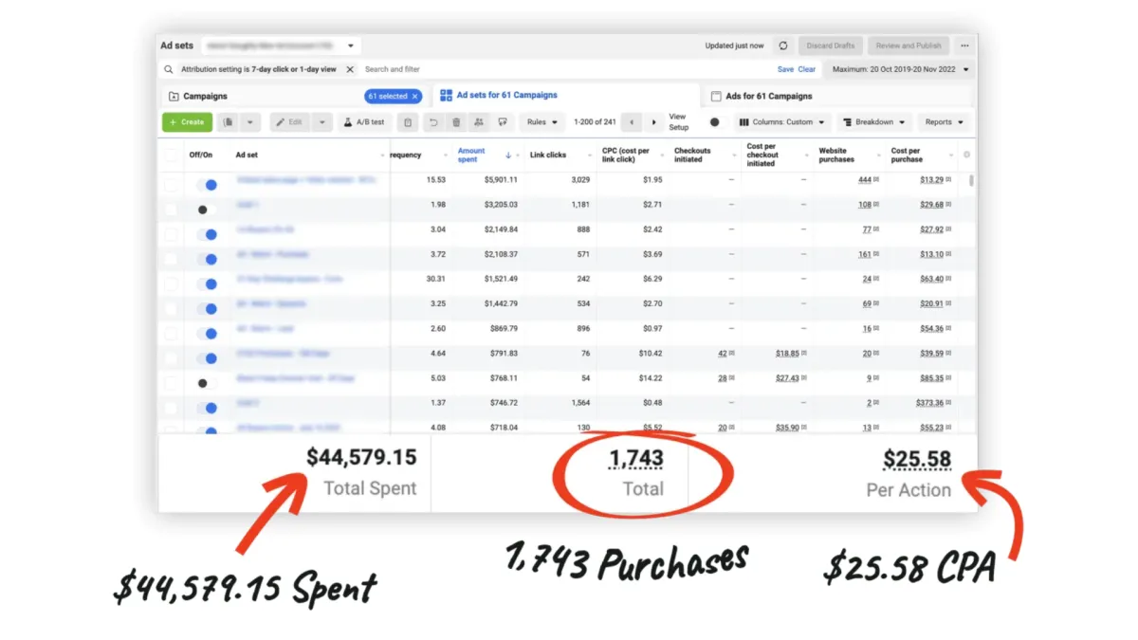Clear the 61 selected chip
This screenshot has width=1138, height=640.
(414, 96)
